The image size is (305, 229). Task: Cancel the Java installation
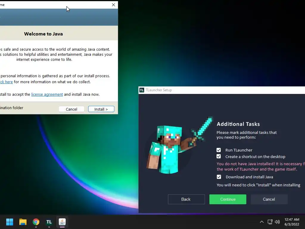point(71,109)
